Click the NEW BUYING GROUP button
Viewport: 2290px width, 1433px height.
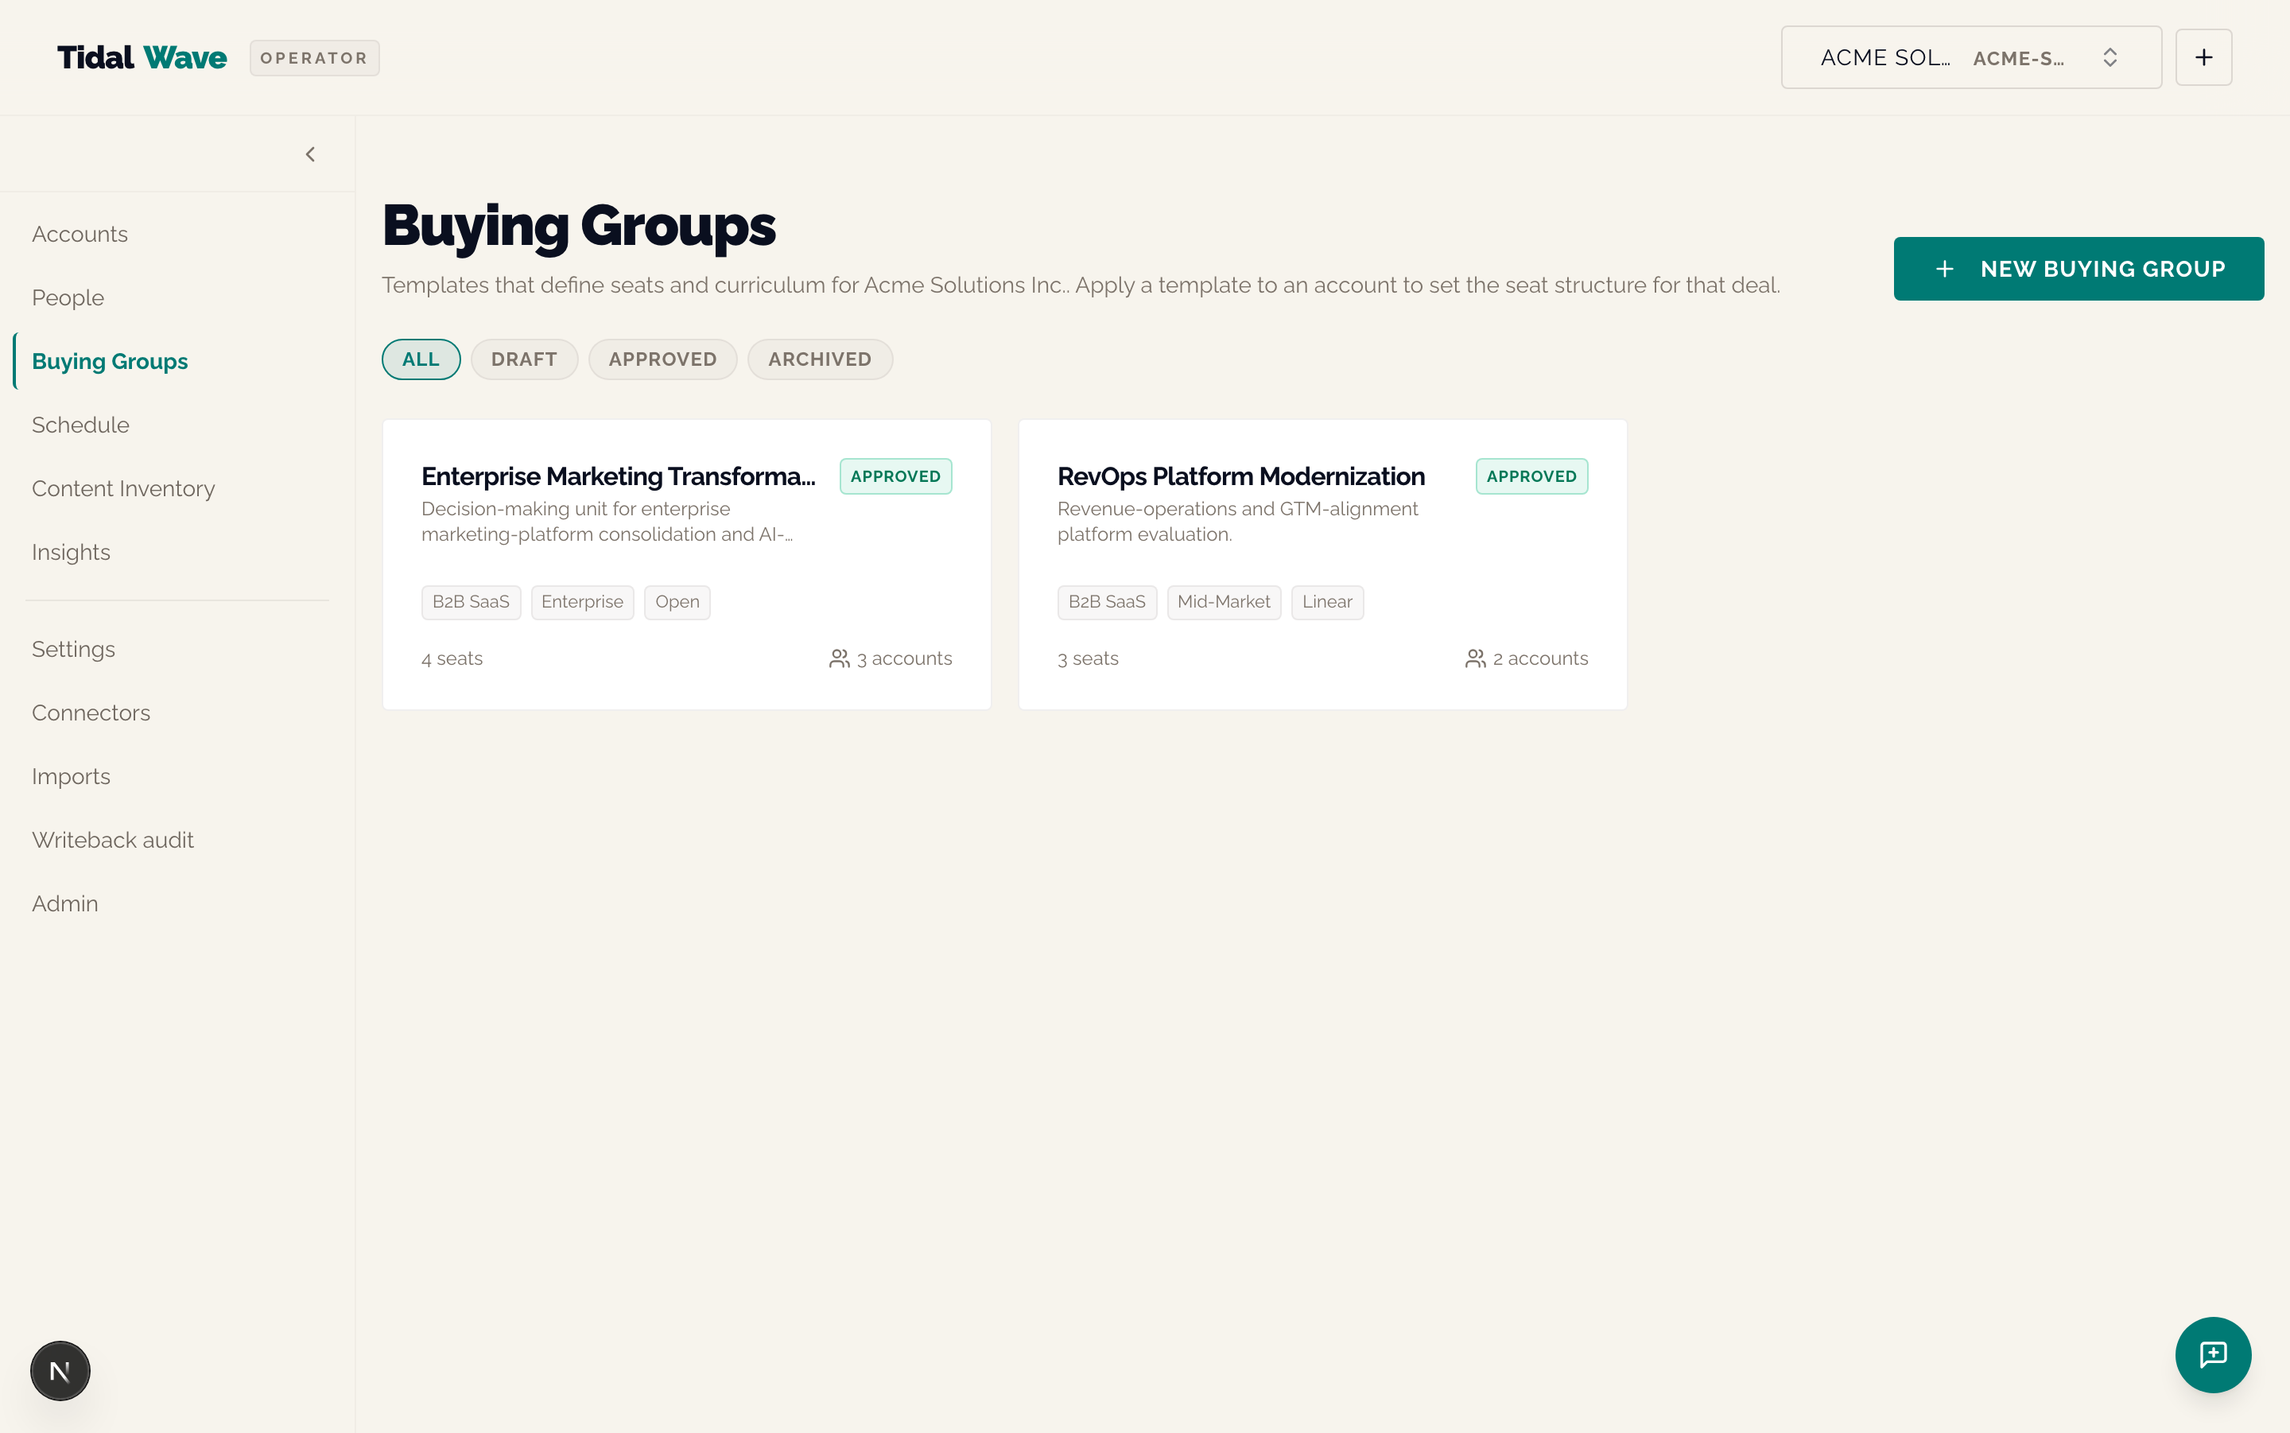2078,268
